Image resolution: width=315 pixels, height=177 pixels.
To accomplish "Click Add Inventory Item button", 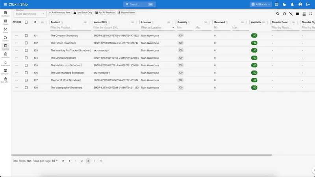I will [60, 13].
